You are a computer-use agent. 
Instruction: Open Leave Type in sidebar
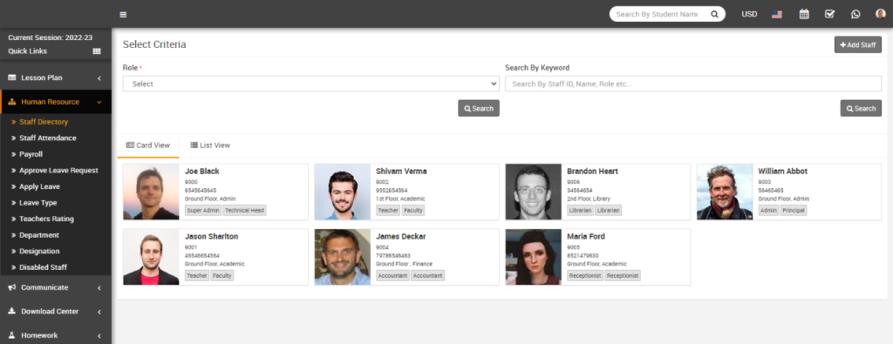coord(37,202)
